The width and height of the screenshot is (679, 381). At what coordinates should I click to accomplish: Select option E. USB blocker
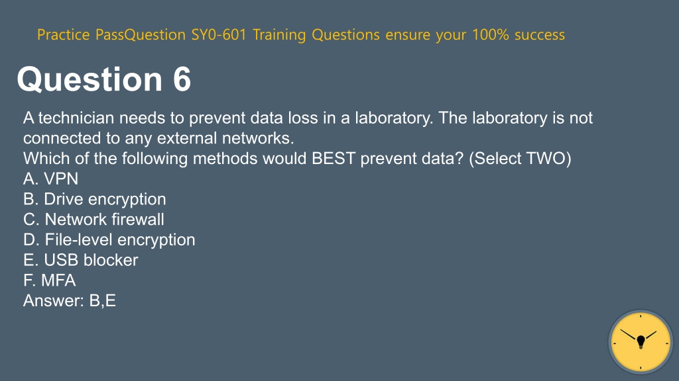point(80,260)
